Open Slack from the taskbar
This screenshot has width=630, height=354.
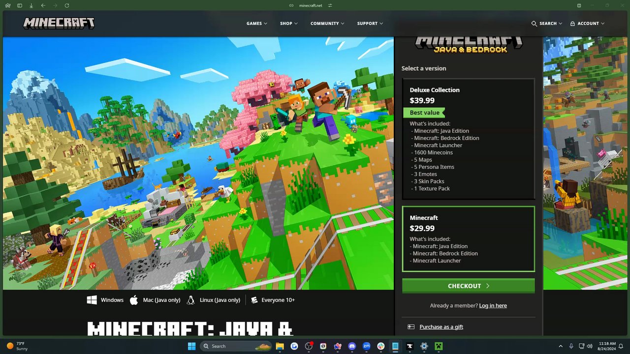[x=381, y=346]
